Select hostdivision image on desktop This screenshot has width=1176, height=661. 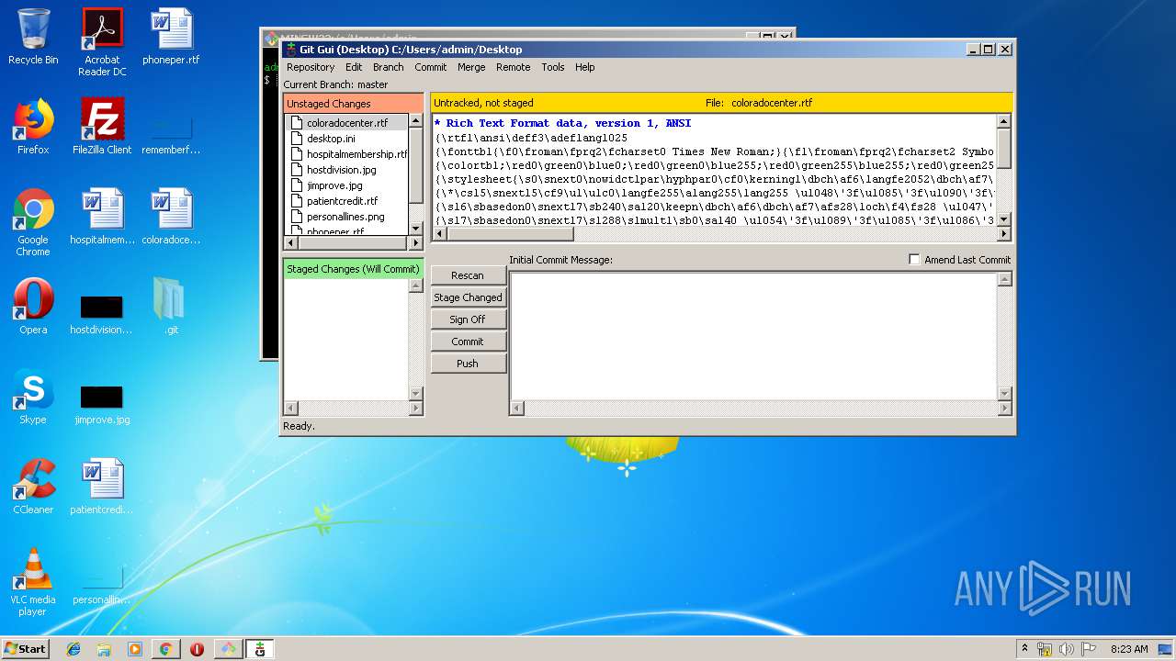coord(102,313)
